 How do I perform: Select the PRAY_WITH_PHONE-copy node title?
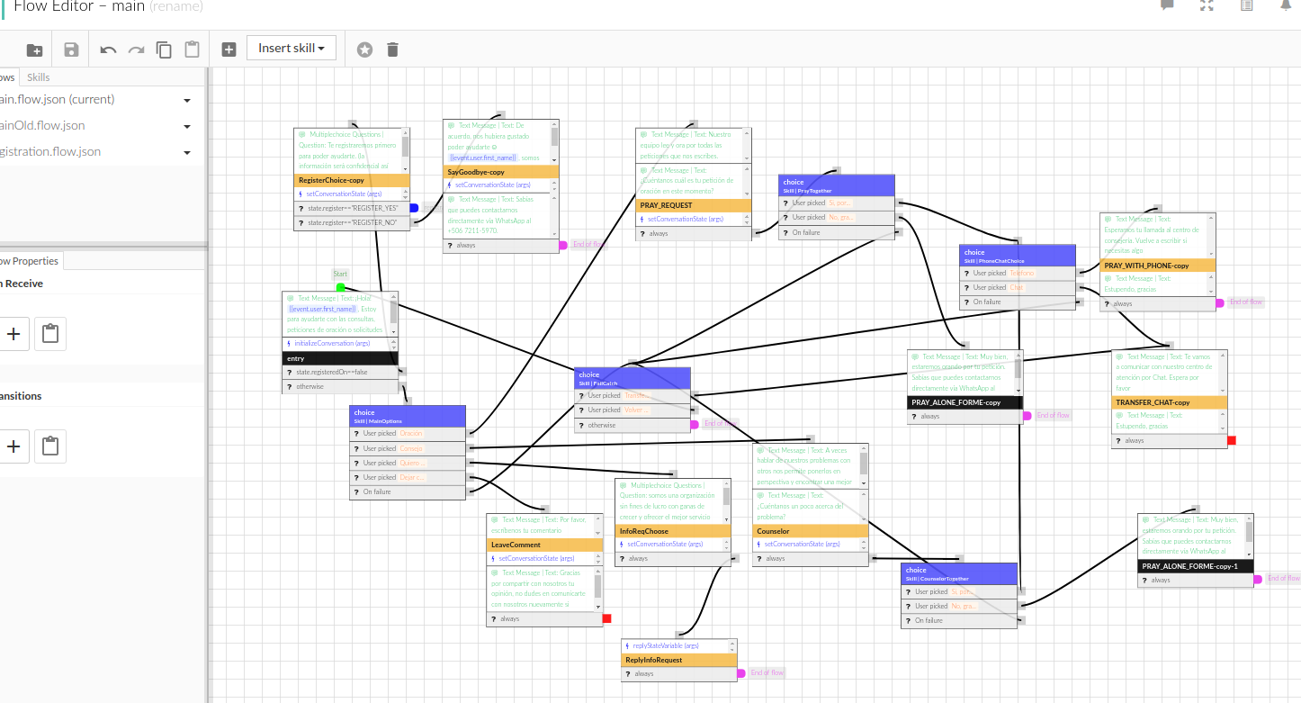[x=1158, y=266]
